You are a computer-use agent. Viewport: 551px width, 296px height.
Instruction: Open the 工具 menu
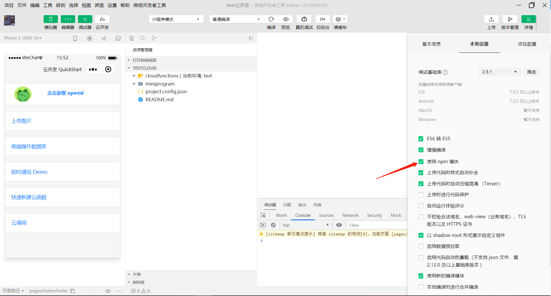click(x=48, y=5)
